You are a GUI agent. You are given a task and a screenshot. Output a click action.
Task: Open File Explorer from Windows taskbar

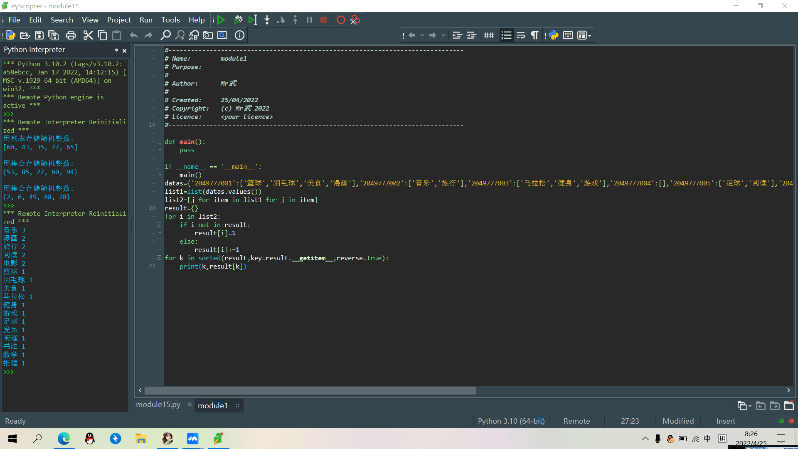coord(141,439)
